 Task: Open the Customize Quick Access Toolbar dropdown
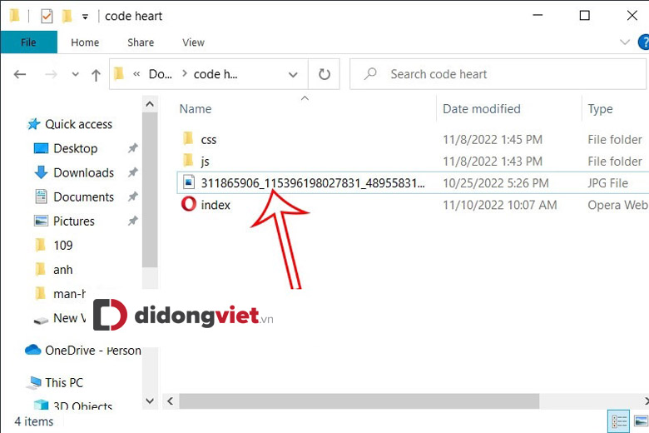pos(85,17)
